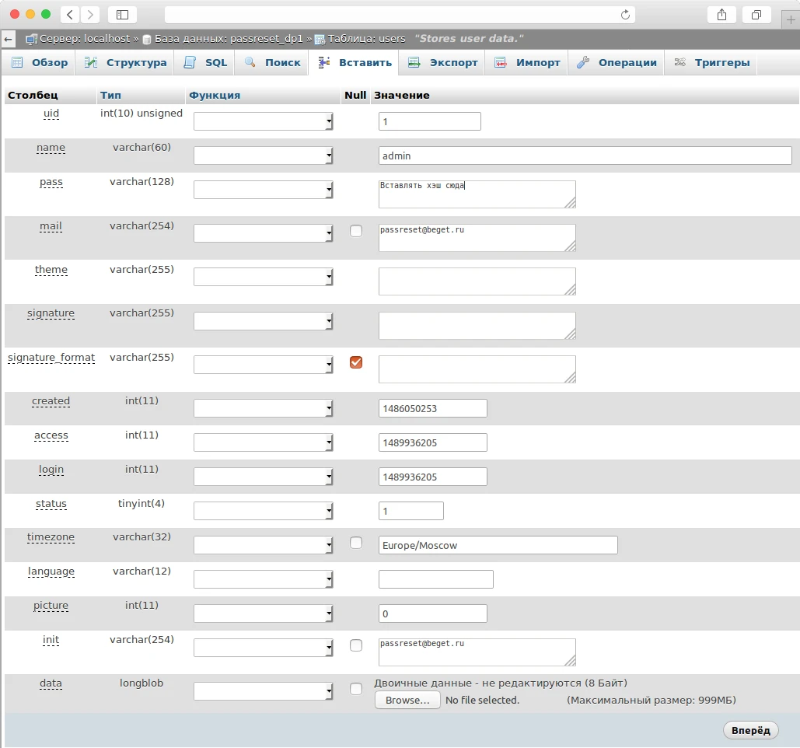
Task: Tick the Null checkbox for timezone
Action: click(356, 543)
